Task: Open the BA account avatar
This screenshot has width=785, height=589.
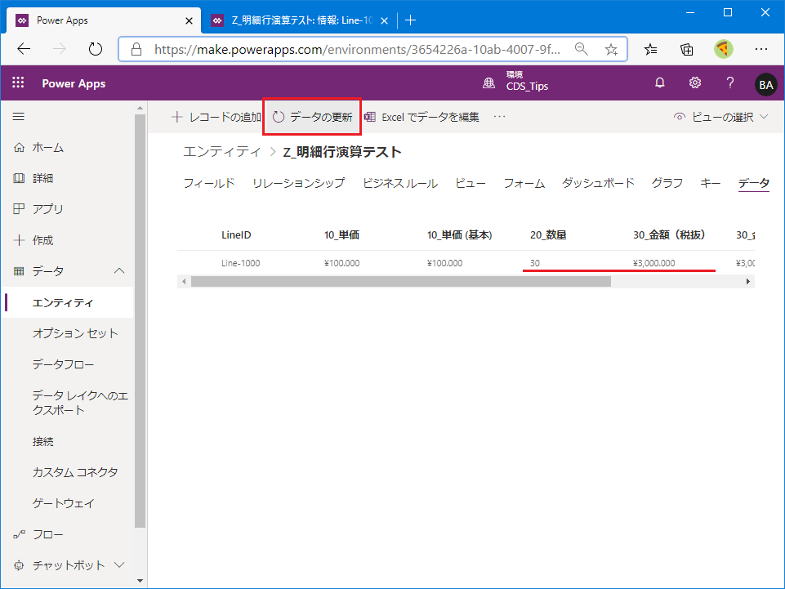Action: point(766,85)
